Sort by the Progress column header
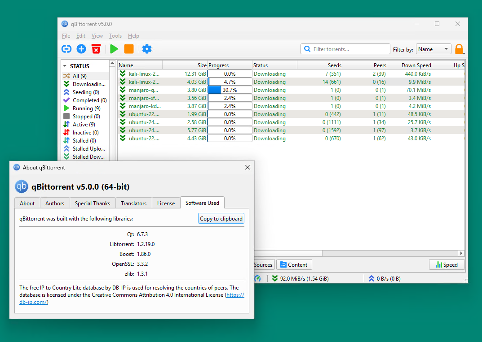Screen dimensions: 482x342 coord(230,65)
